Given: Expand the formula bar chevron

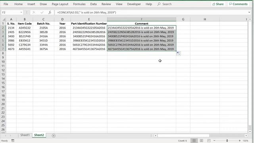Looking at the screenshot, I should 249,12.
